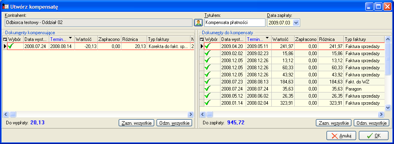Toggle checkmark for row with value 15,86
Screen dimensions: 394x144
208,54
